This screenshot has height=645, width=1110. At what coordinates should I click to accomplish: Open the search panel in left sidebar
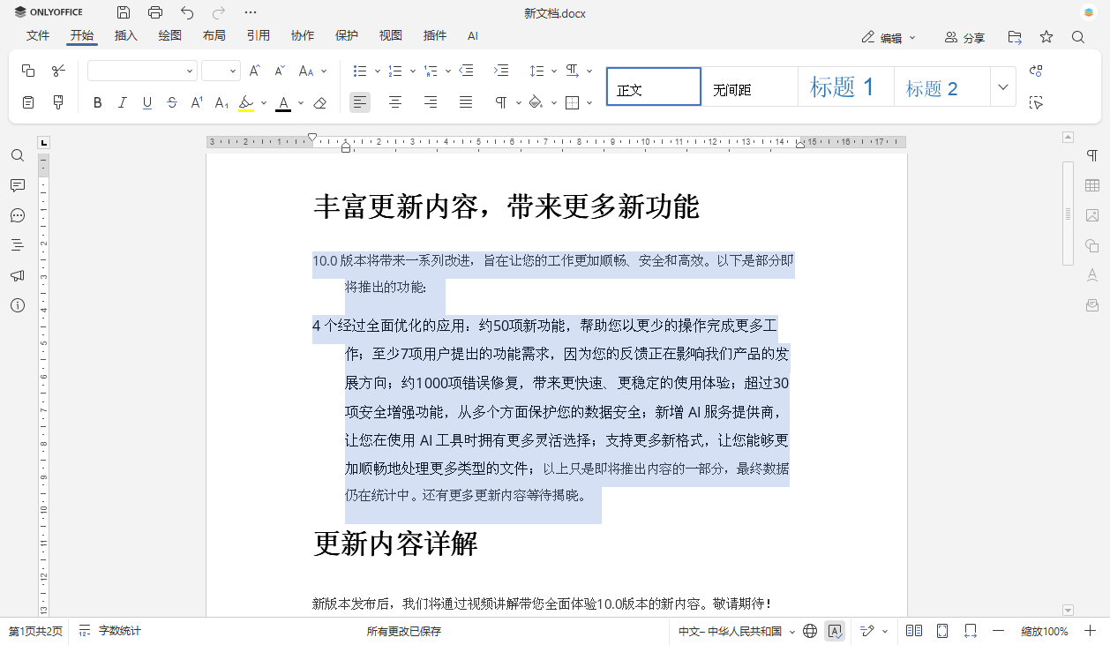point(17,155)
